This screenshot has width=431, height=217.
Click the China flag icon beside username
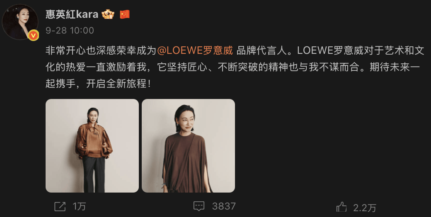tap(124, 14)
